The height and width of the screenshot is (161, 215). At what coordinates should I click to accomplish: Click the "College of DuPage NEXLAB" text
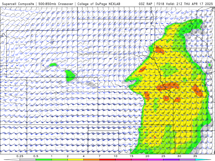tap(99, 4)
